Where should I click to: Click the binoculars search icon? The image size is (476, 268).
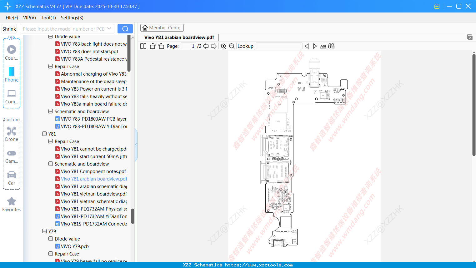(331, 46)
